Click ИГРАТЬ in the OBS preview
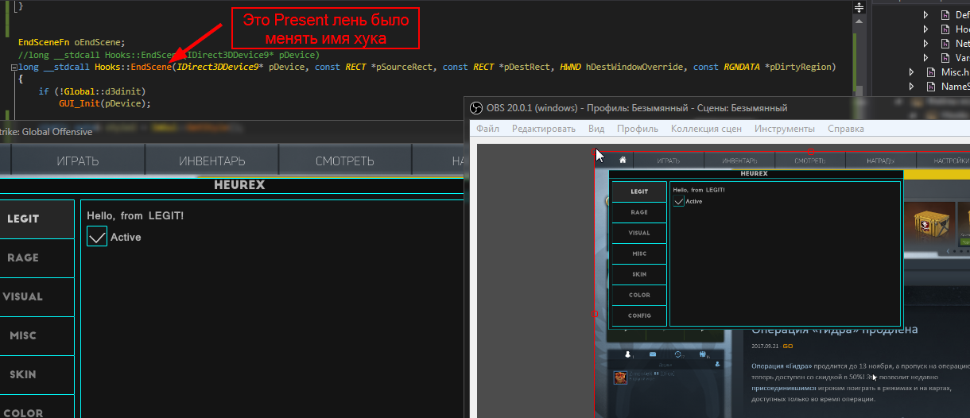Screen dimensions: 970x418 pos(668,161)
